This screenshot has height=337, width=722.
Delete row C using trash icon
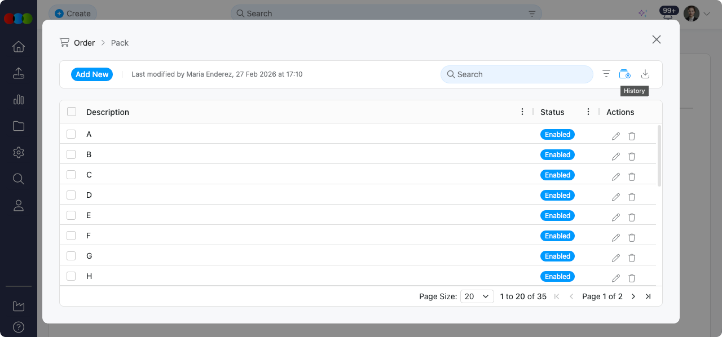[632, 177]
